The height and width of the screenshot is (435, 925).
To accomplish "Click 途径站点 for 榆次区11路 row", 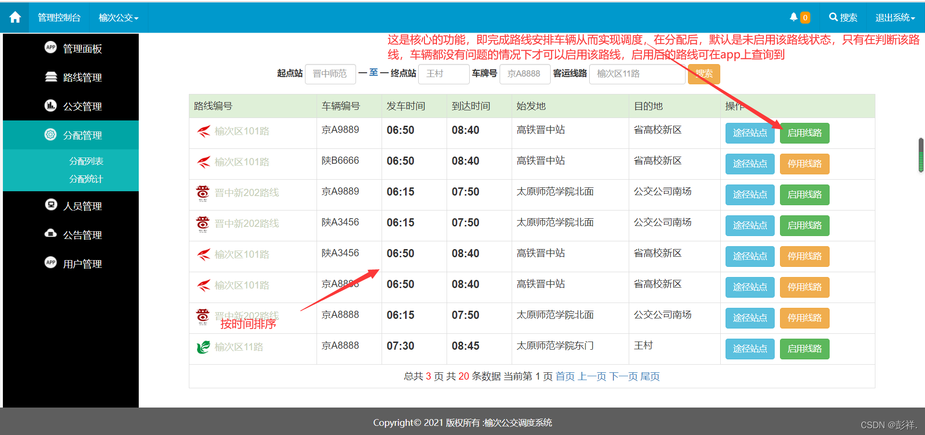I will click(750, 349).
